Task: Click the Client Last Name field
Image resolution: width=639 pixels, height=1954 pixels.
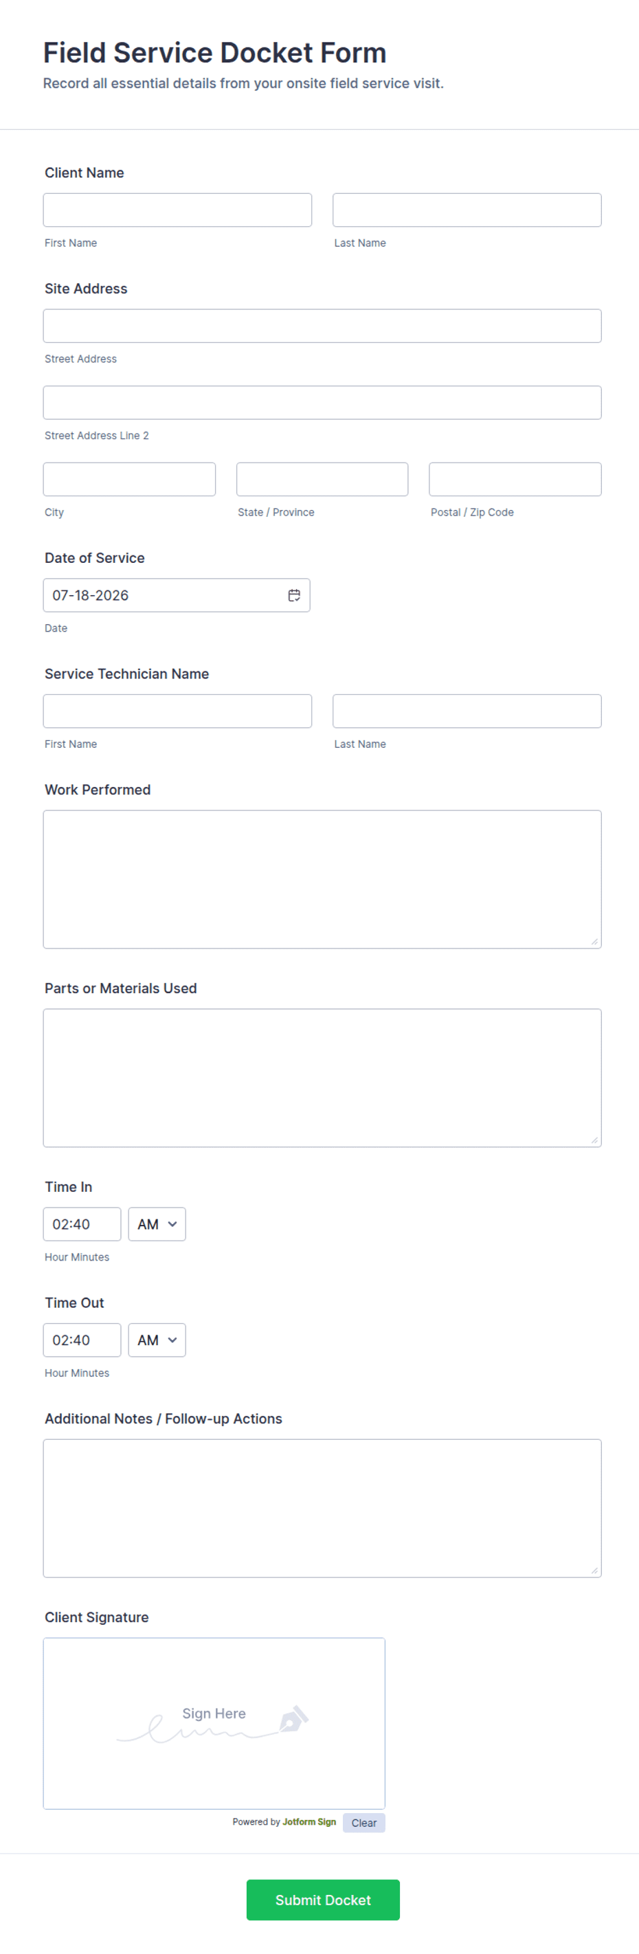Action: pyautogui.click(x=467, y=210)
